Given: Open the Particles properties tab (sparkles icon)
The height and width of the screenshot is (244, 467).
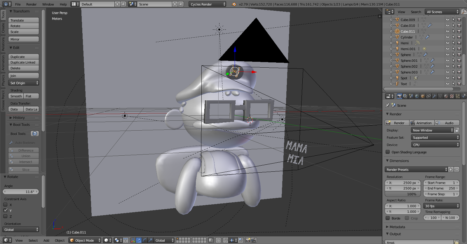Looking at the screenshot, I should pos(458,96).
